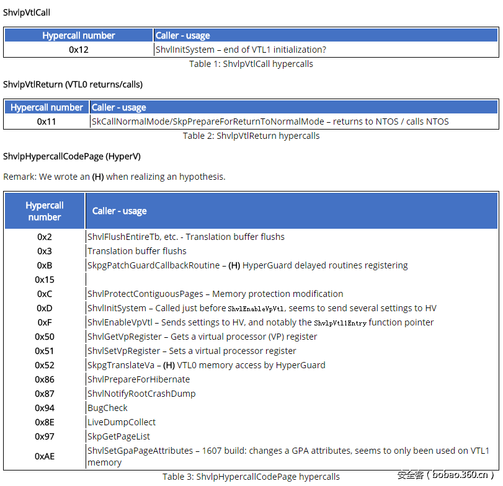Click the bobao.360.cn watermark link
This screenshot has height=486, width=503.
coord(446,475)
